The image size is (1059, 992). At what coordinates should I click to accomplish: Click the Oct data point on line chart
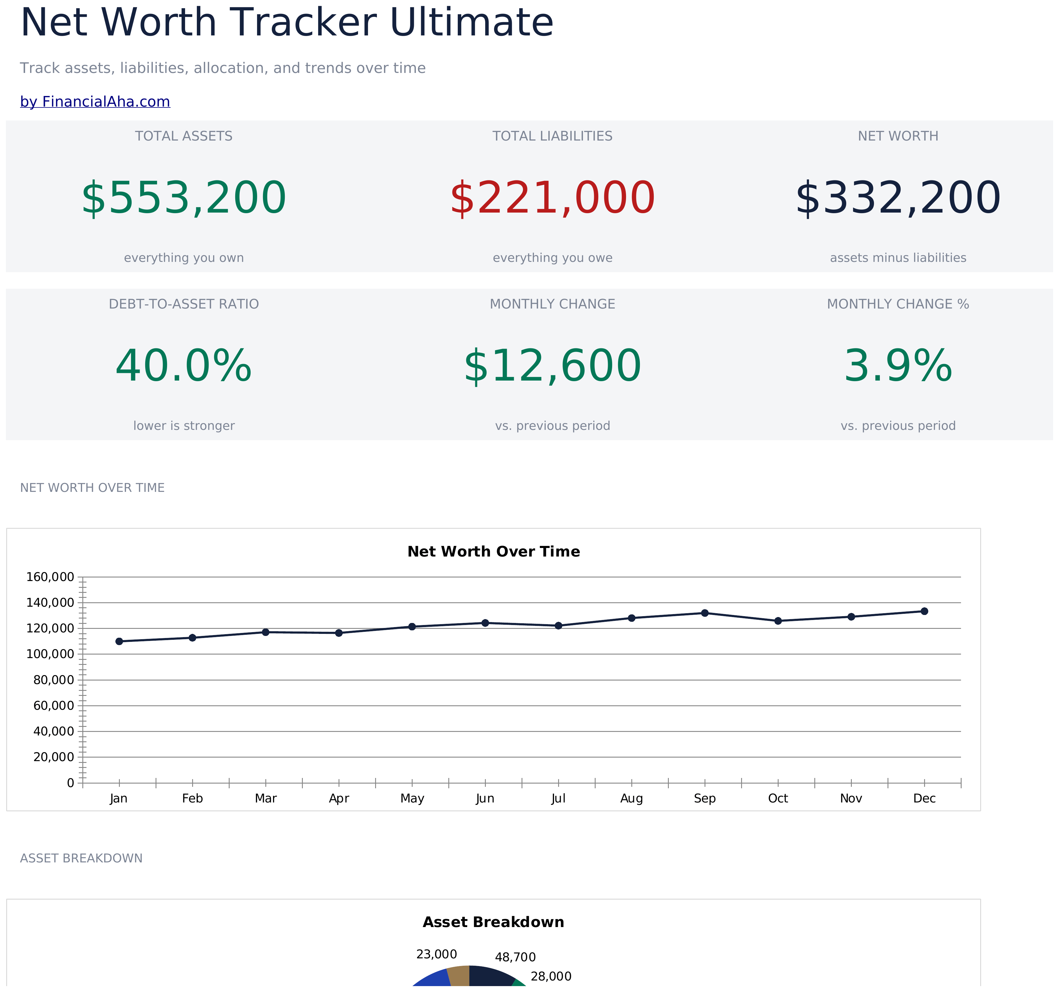tap(778, 621)
